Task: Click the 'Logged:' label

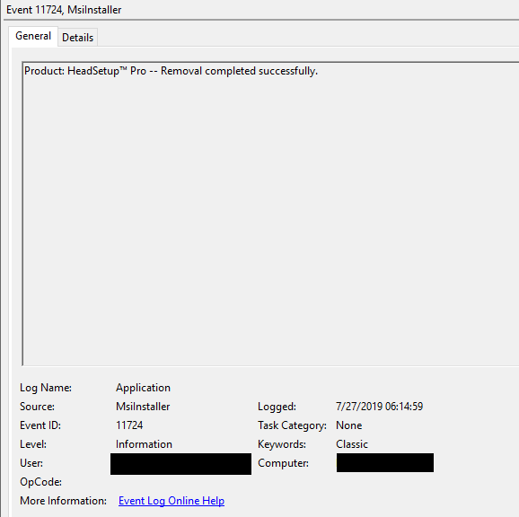Action: click(x=277, y=407)
